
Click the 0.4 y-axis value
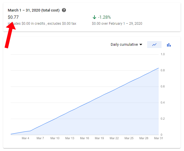pyautogui.click(x=163, y=103)
